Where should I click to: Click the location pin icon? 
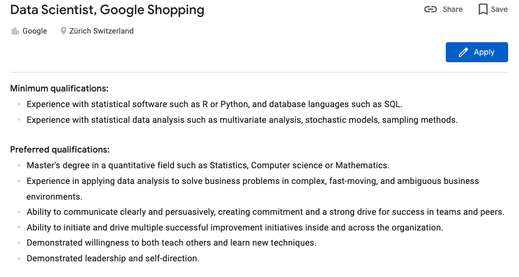click(63, 31)
